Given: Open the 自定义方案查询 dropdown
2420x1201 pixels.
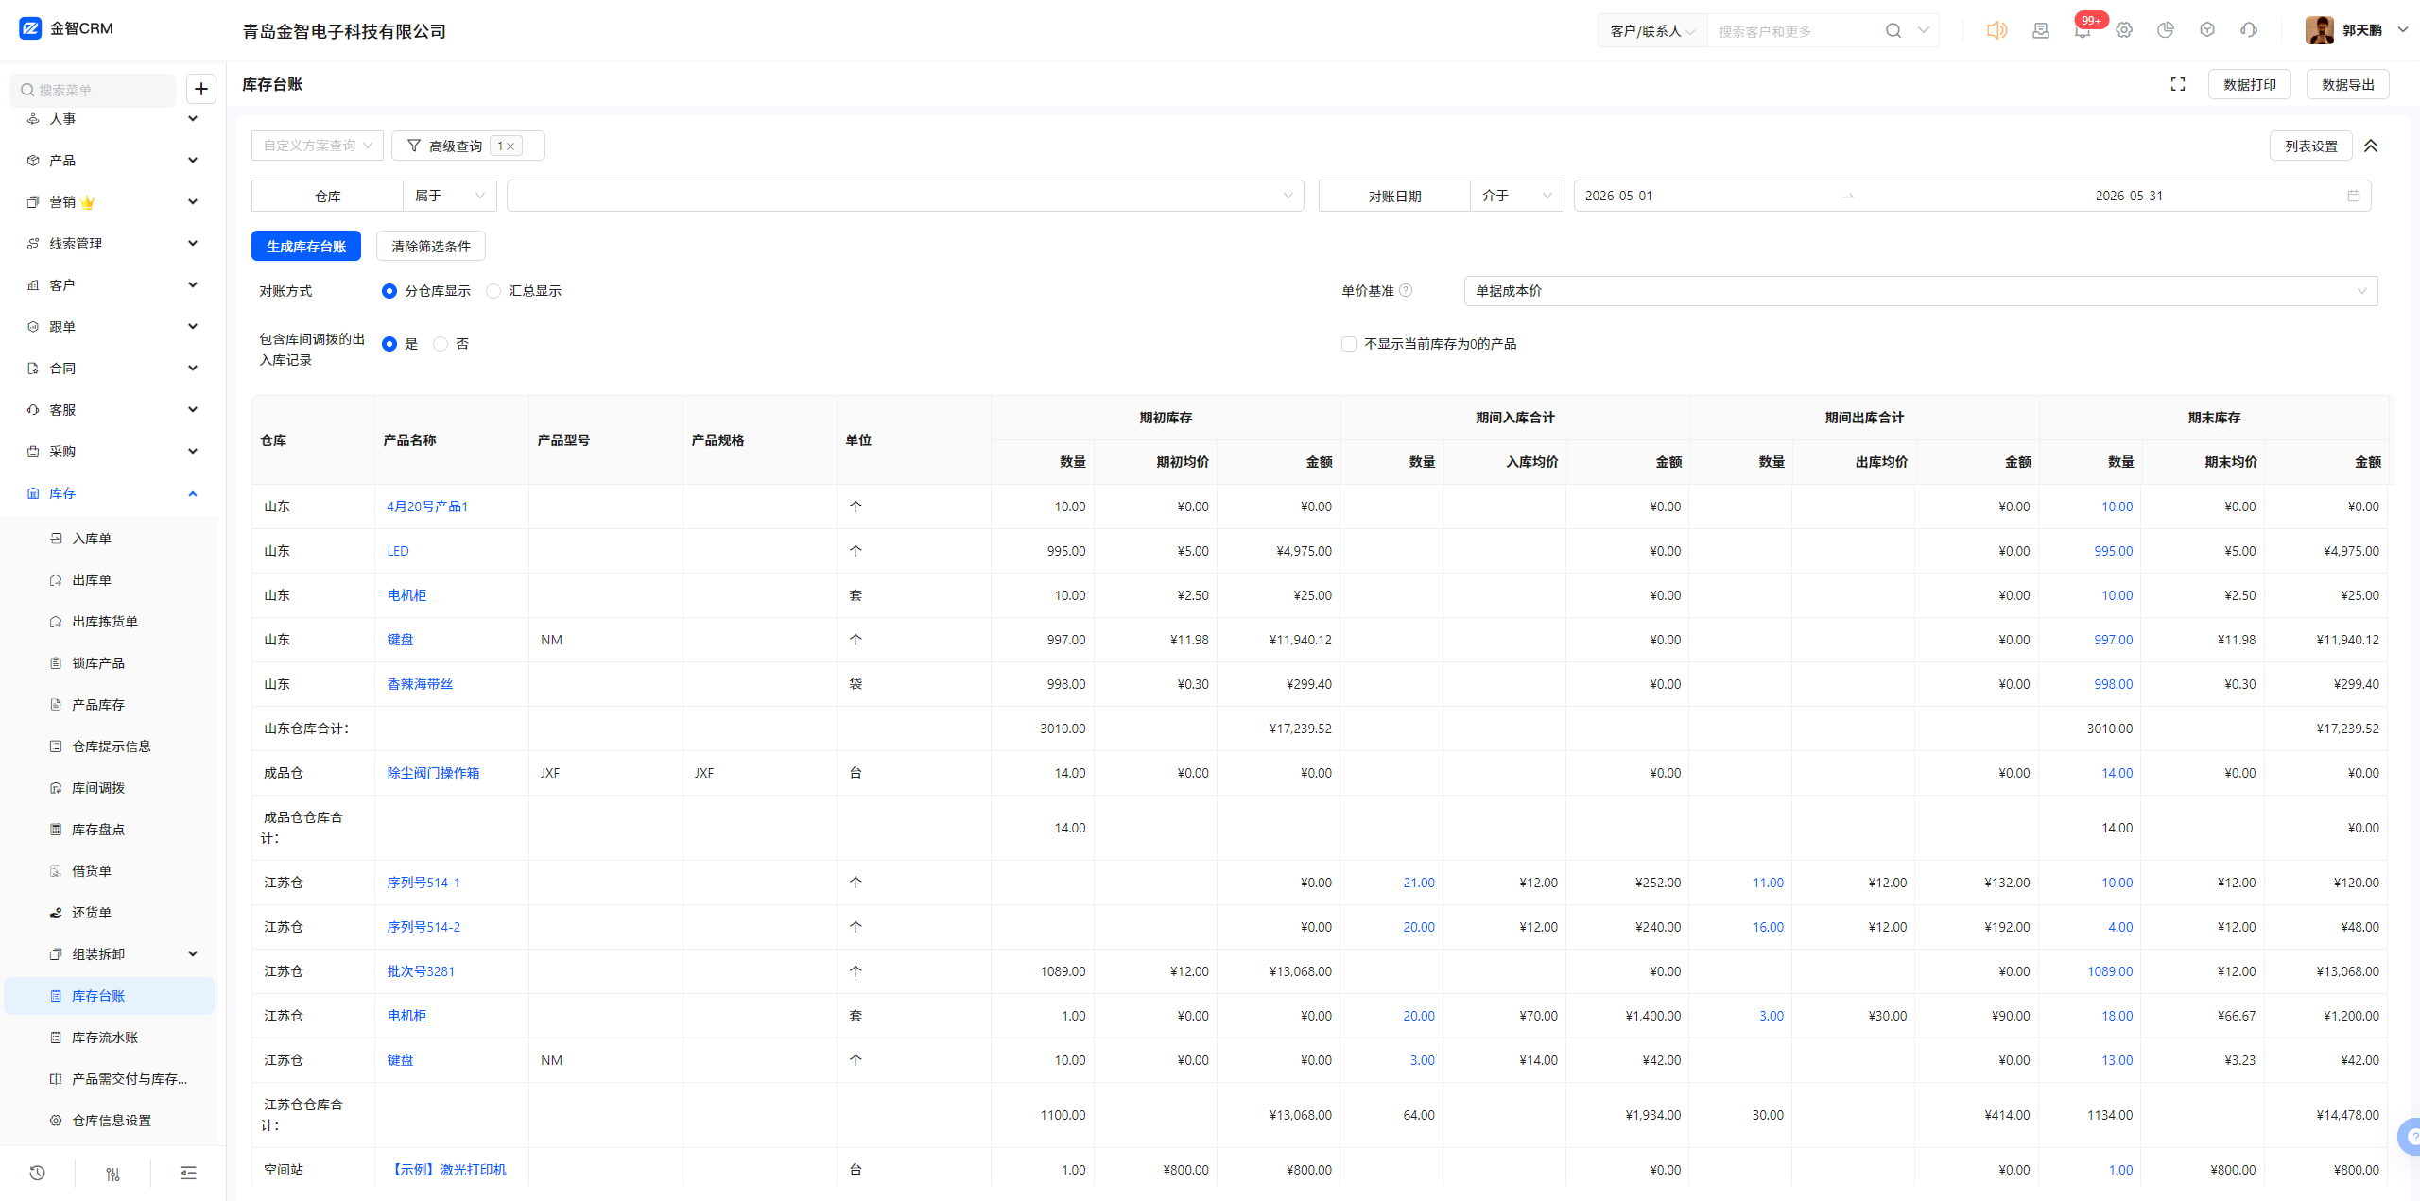Looking at the screenshot, I should tap(318, 146).
